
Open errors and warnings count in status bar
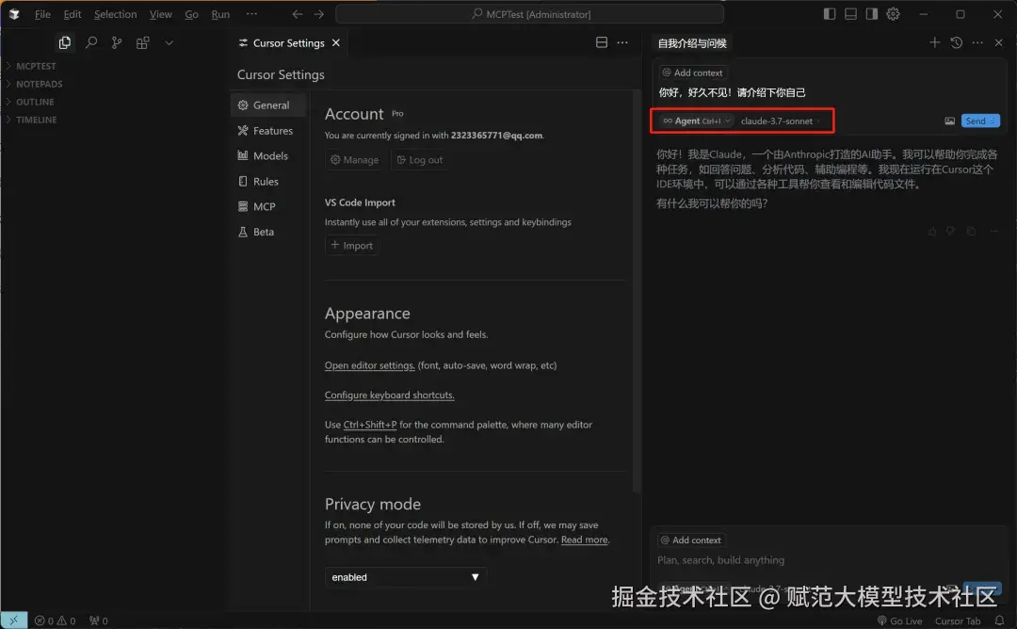(x=56, y=621)
